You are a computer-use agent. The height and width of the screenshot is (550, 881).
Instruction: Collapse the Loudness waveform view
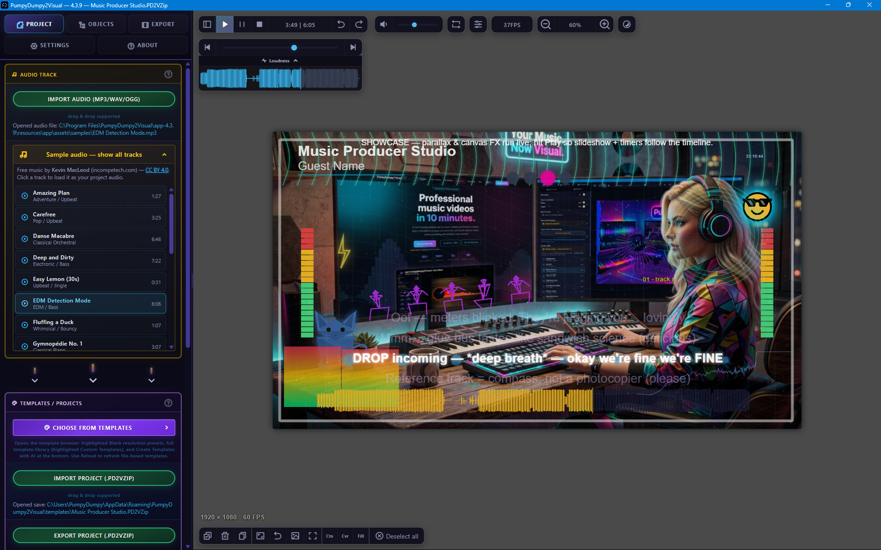point(280,60)
